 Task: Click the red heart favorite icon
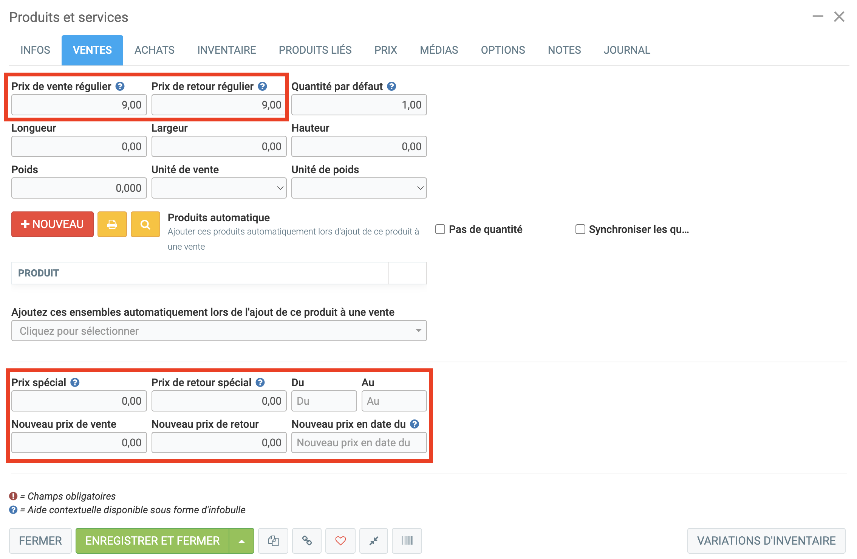coord(340,540)
